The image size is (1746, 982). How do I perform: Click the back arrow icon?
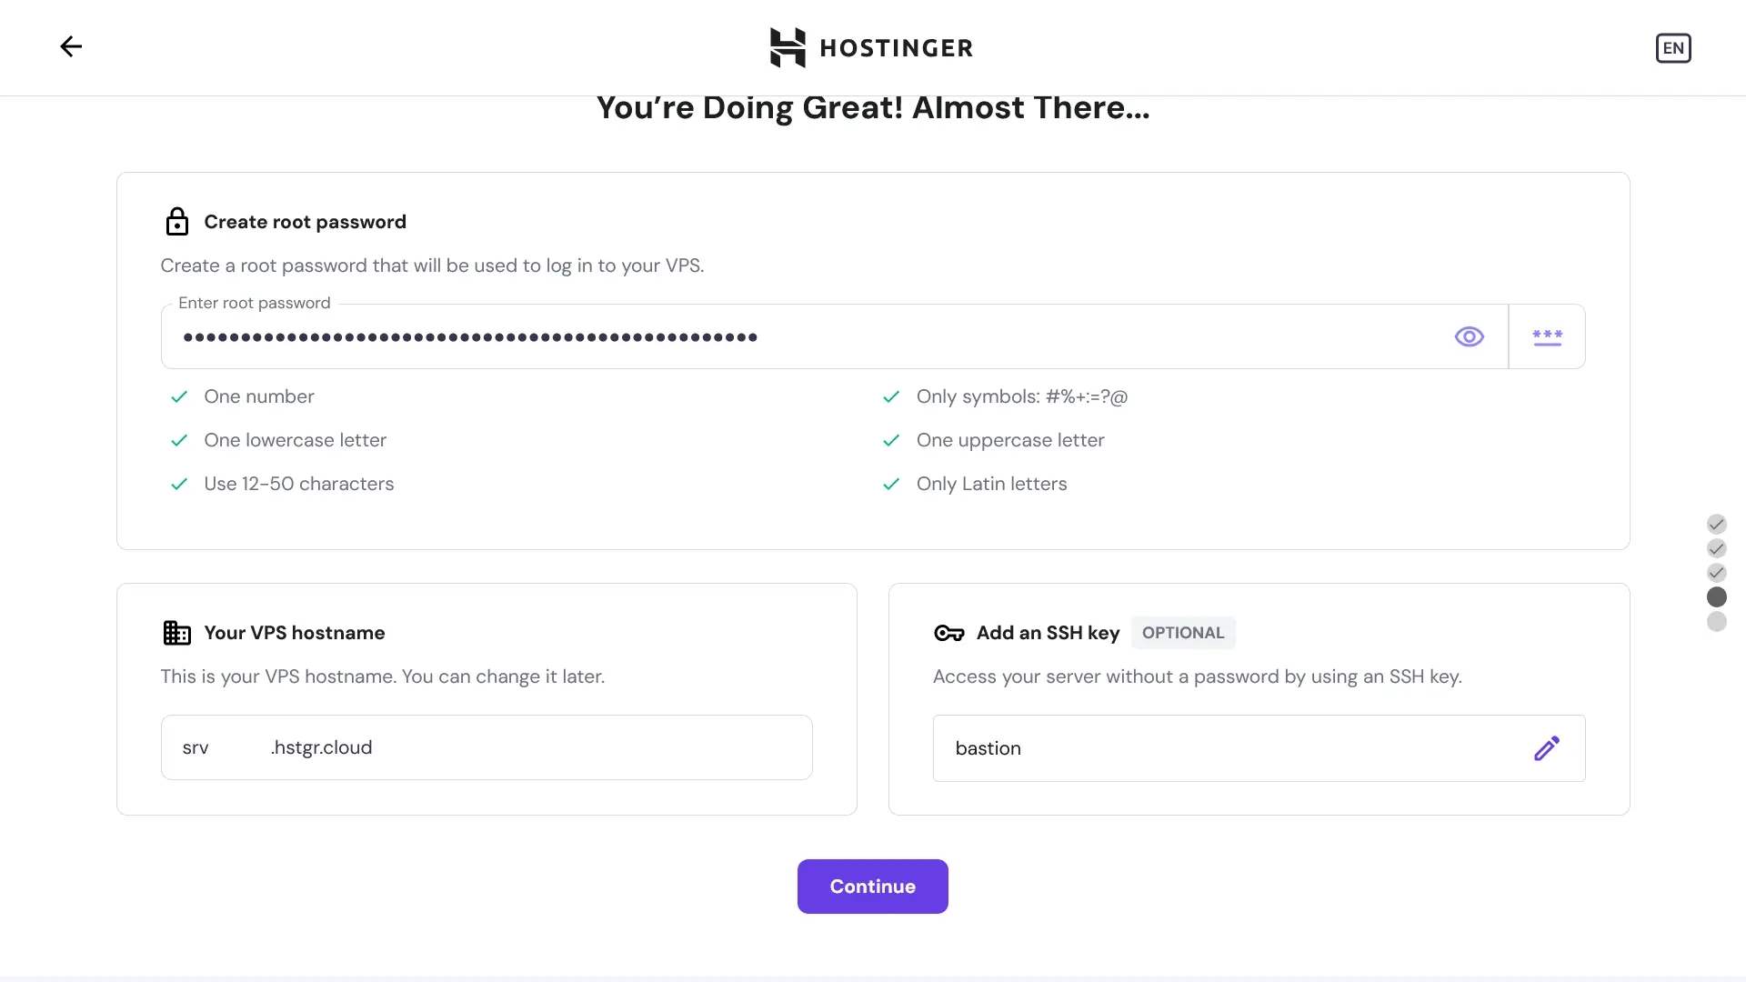[x=71, y=46]
